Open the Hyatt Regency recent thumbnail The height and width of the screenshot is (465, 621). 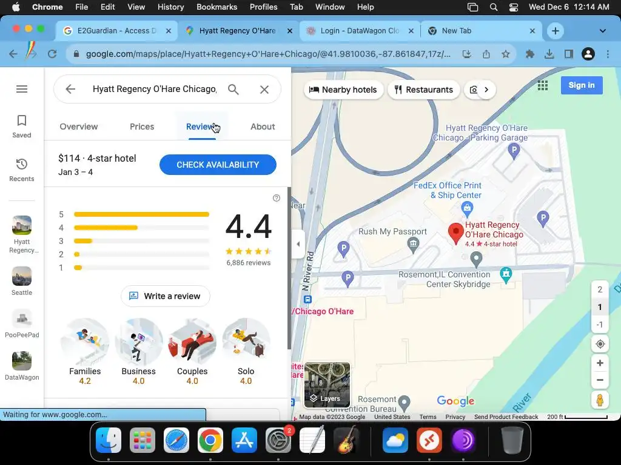22,235
